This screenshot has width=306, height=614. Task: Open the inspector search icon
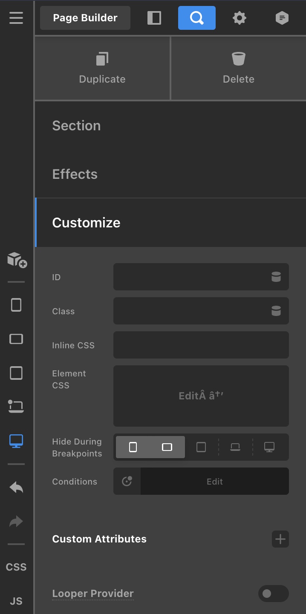point(196,18)
